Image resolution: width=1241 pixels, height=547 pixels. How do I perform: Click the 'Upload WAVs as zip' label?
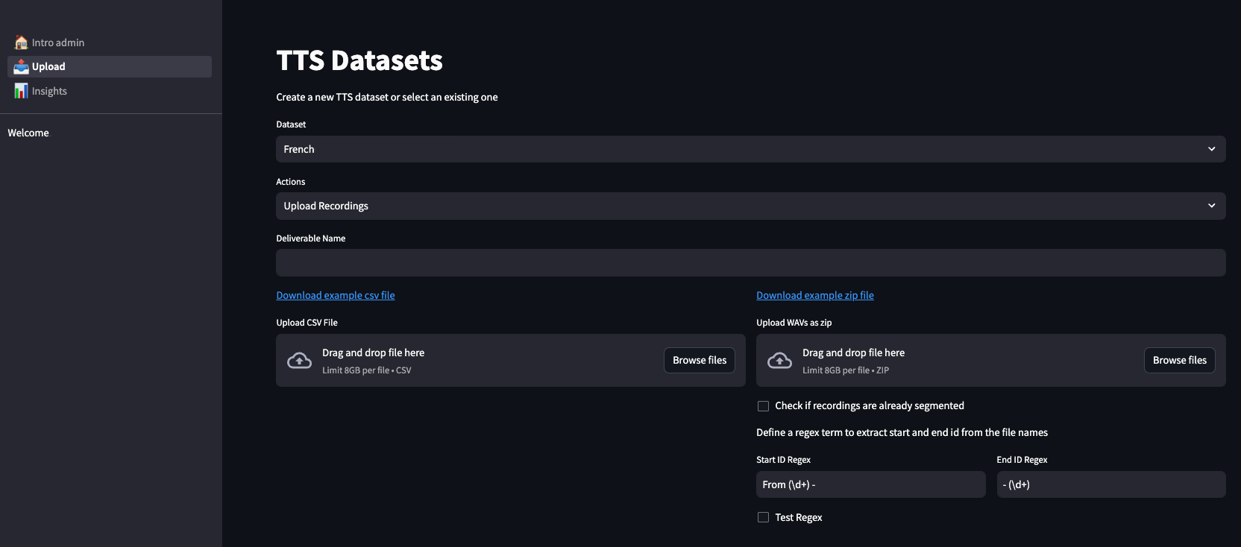(794, 323)
